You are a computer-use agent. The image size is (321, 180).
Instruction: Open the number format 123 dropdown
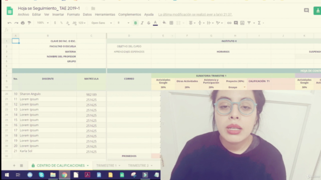coord(82,23)
